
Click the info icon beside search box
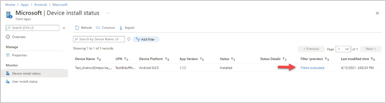(x=129, y=39)
